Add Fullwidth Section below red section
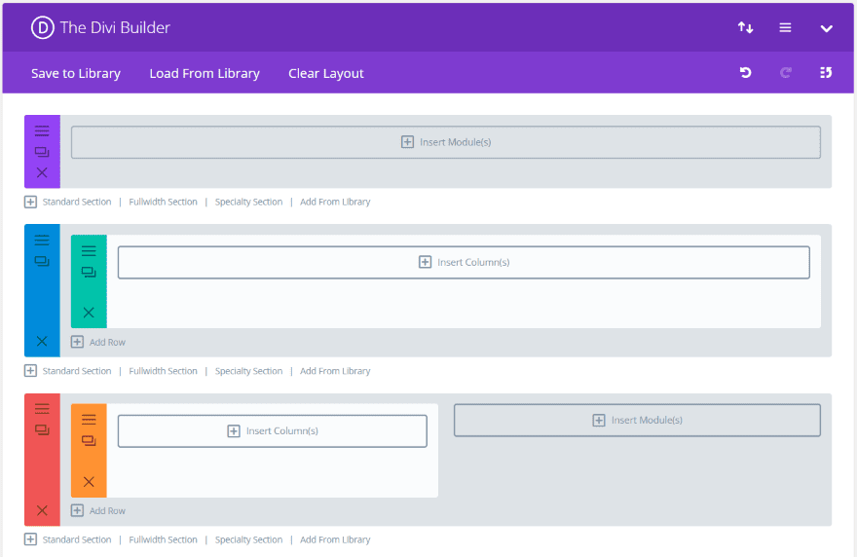Image resolution: width=857 pixels, height=557 pixels. 163,539
